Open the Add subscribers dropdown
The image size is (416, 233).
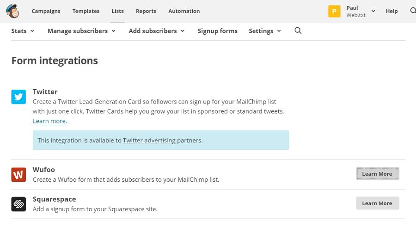[x=157, y=31]
